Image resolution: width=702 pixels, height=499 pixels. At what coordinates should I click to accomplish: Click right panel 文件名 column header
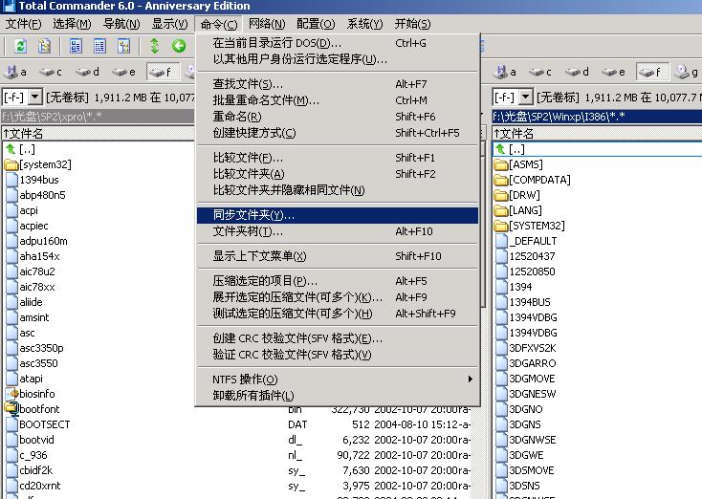click(597, 134)
